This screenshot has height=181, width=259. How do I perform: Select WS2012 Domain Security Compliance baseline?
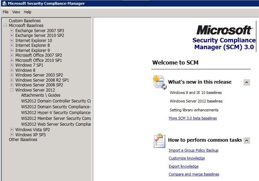click(x=56, y=107)
